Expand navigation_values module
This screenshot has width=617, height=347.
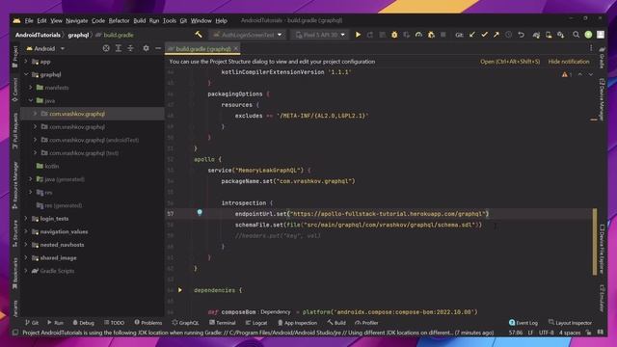pyautogui.click(x=26, y=231)
